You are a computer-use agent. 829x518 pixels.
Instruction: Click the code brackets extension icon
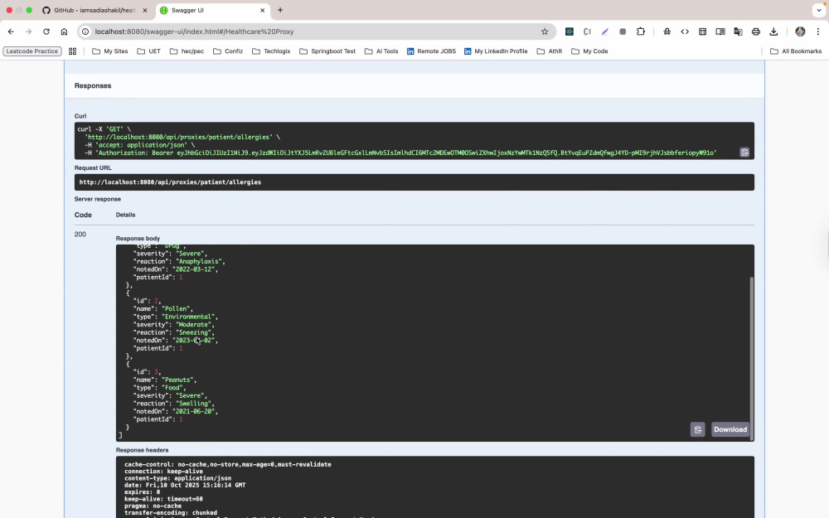tap(685, 31)
